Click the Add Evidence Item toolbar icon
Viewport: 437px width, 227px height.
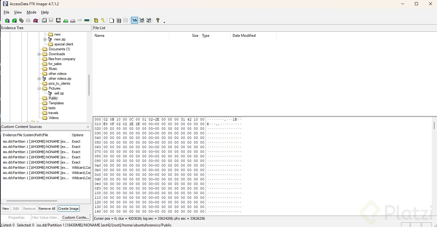point(7,21)
